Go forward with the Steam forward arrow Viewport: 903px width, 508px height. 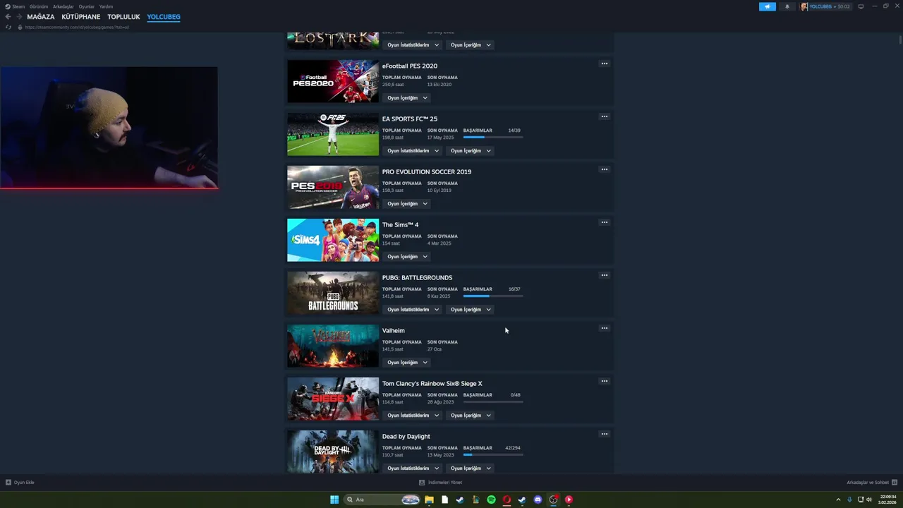click(19, 17)
